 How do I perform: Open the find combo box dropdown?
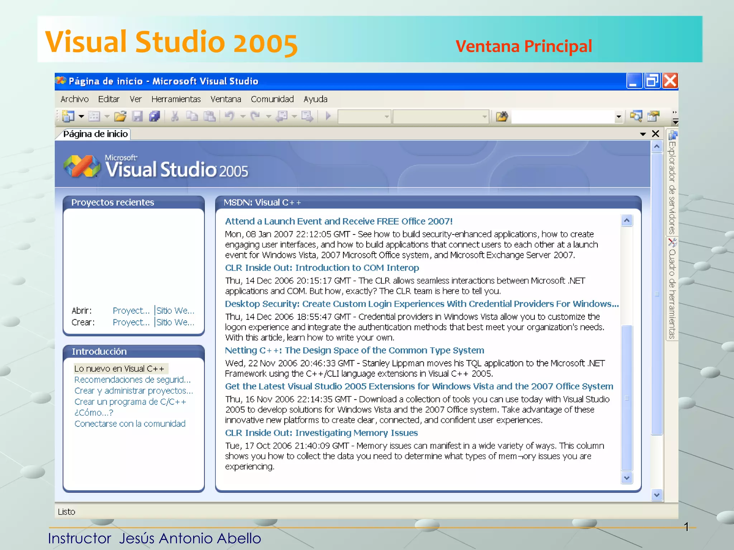pyautogui.click(x=618, y=117)
